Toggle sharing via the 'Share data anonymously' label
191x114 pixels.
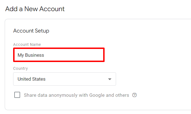(x=76, y=95)
